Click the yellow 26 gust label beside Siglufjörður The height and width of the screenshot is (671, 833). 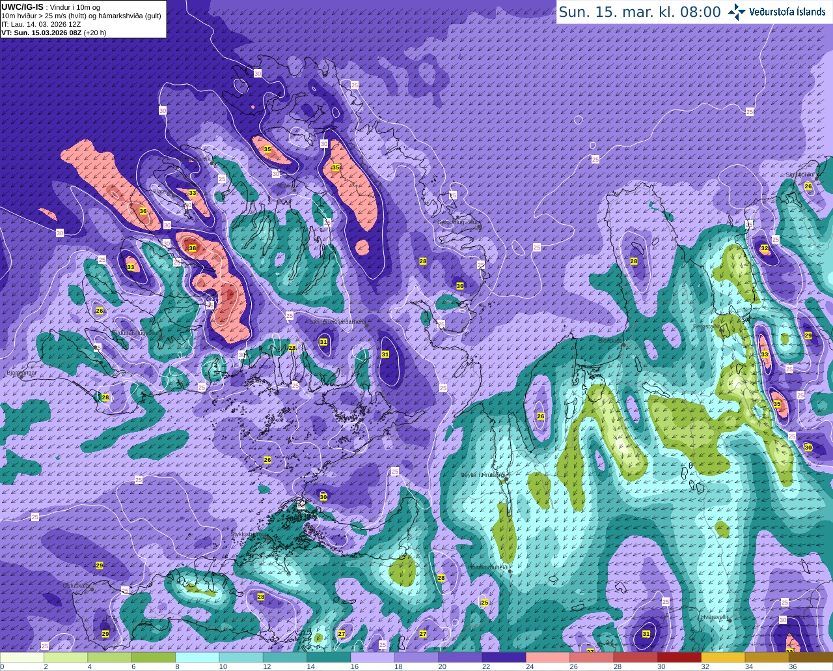(x=808, y=186)
